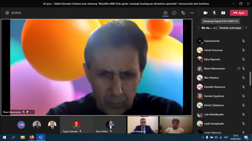
Task: Click İlahə Bayramlı's muted mic icon
Action: click(x=243, y=59)
